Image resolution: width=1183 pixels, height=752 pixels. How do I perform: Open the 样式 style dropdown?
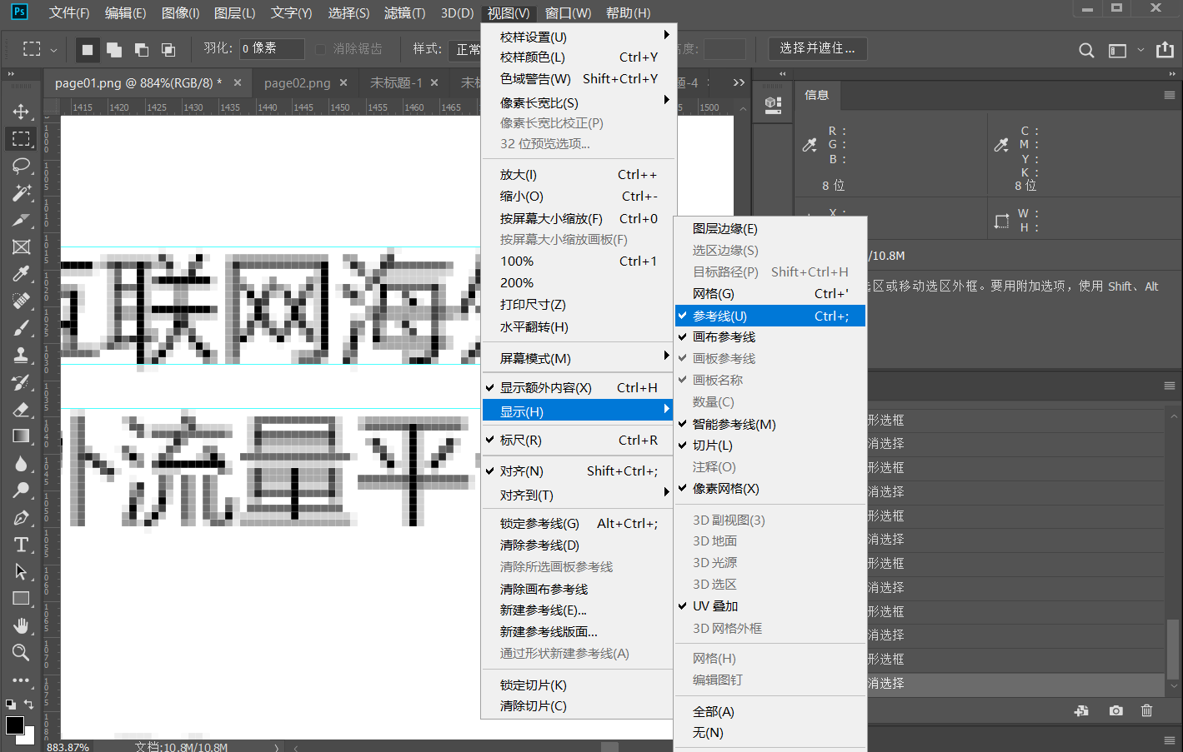click(x=464, y=50)
